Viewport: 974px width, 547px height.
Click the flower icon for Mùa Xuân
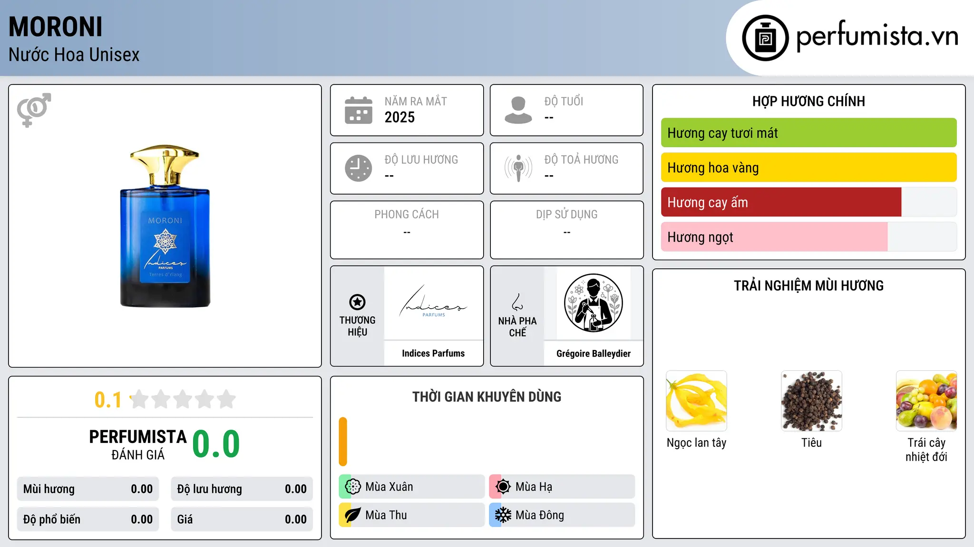[353, 487]
